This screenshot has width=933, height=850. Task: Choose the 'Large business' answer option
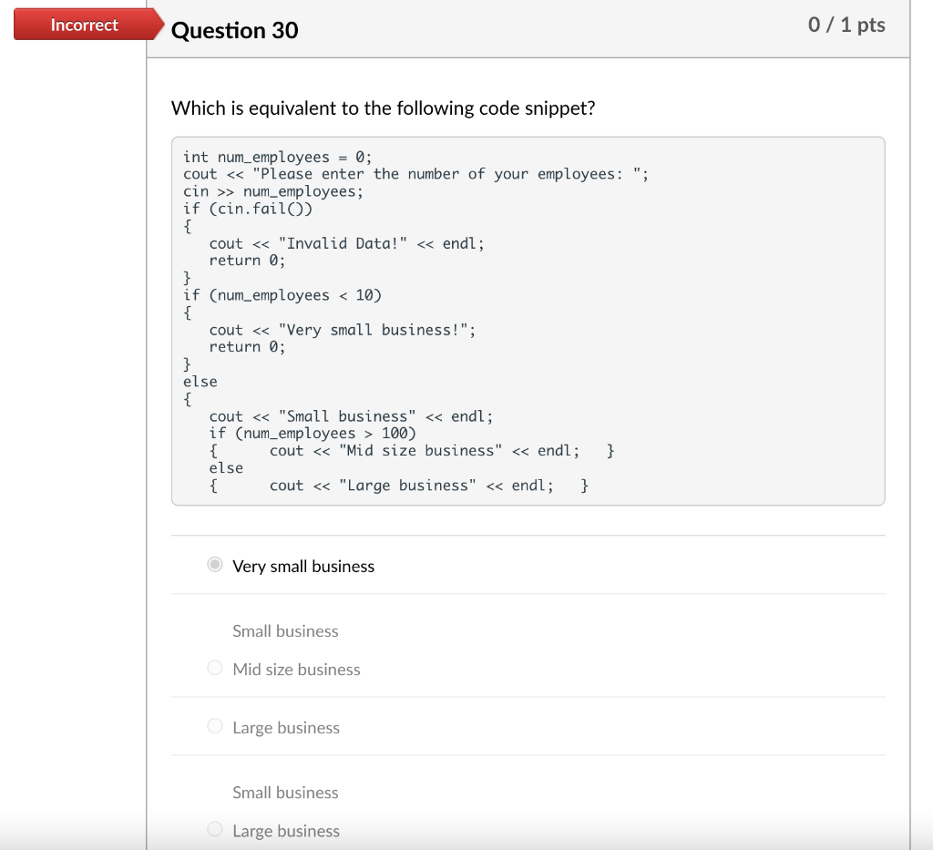(215, 726)
